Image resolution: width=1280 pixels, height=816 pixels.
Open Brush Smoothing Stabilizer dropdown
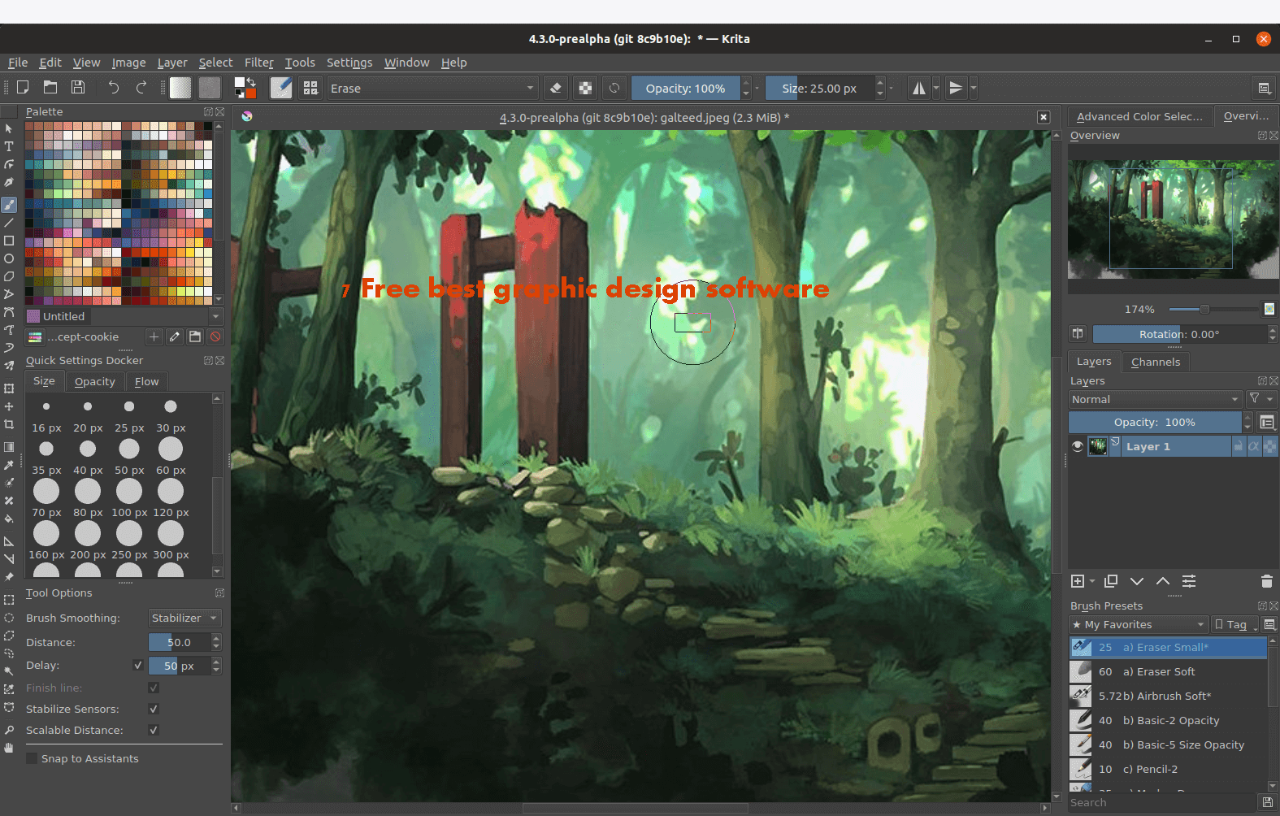(184, 618)
